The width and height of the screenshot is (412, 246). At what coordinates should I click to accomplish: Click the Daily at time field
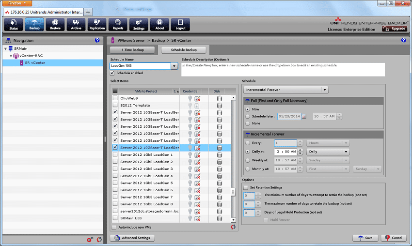click(285, 152)
